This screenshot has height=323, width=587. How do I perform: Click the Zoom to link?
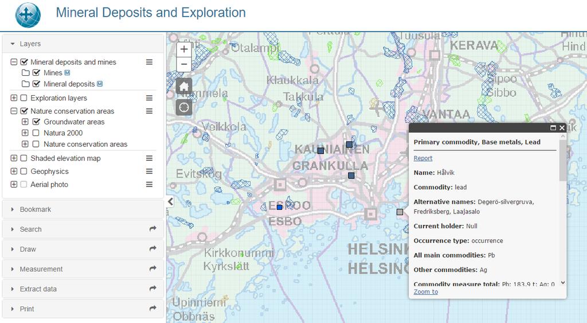point(426,291)
